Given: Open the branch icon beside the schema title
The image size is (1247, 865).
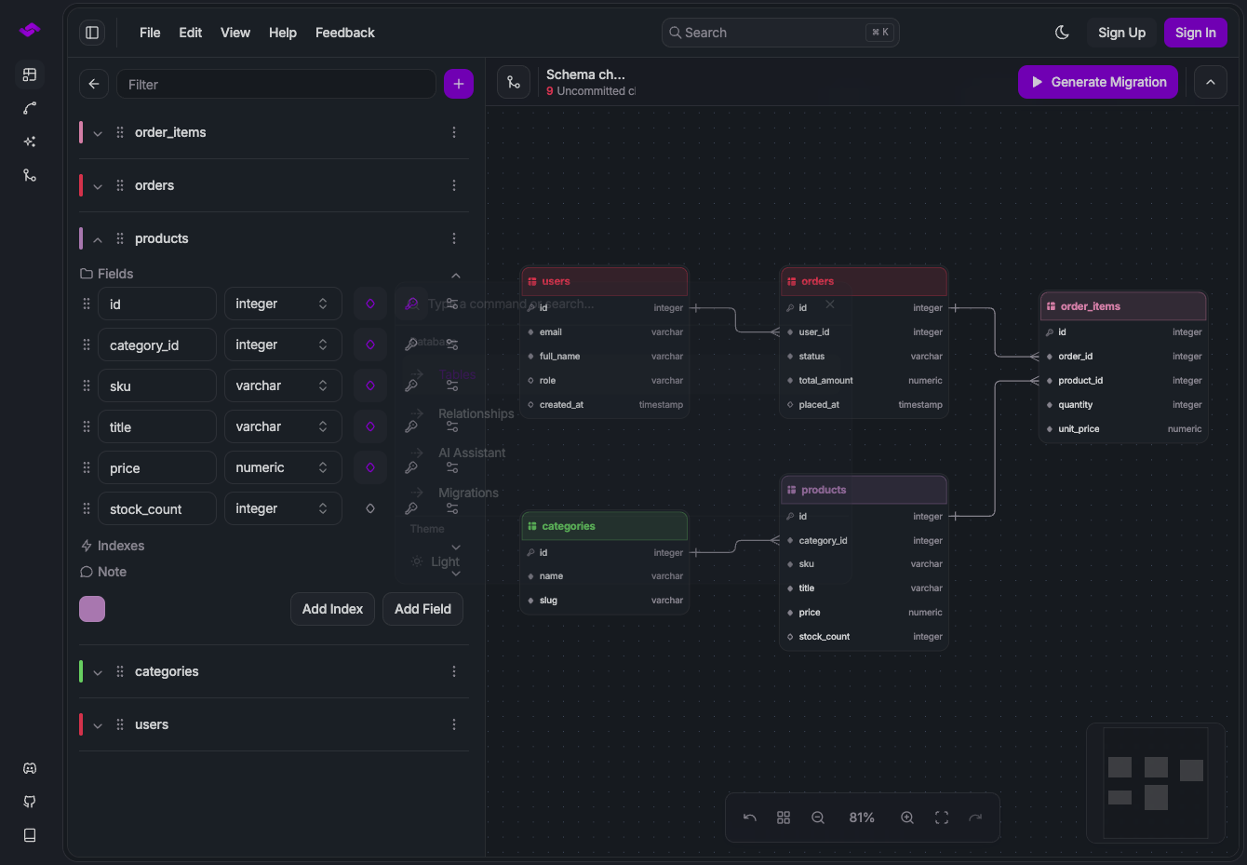Looking at the screenshot, I should (514, 82).
